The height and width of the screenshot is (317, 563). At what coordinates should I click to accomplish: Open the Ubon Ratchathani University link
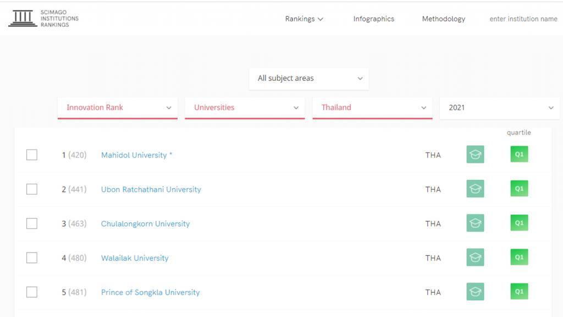151,189
